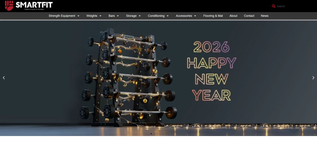Open the Accessories menu caret
Image resolution: width=317 pixels, height=150 pixels.
coord(195,16)
